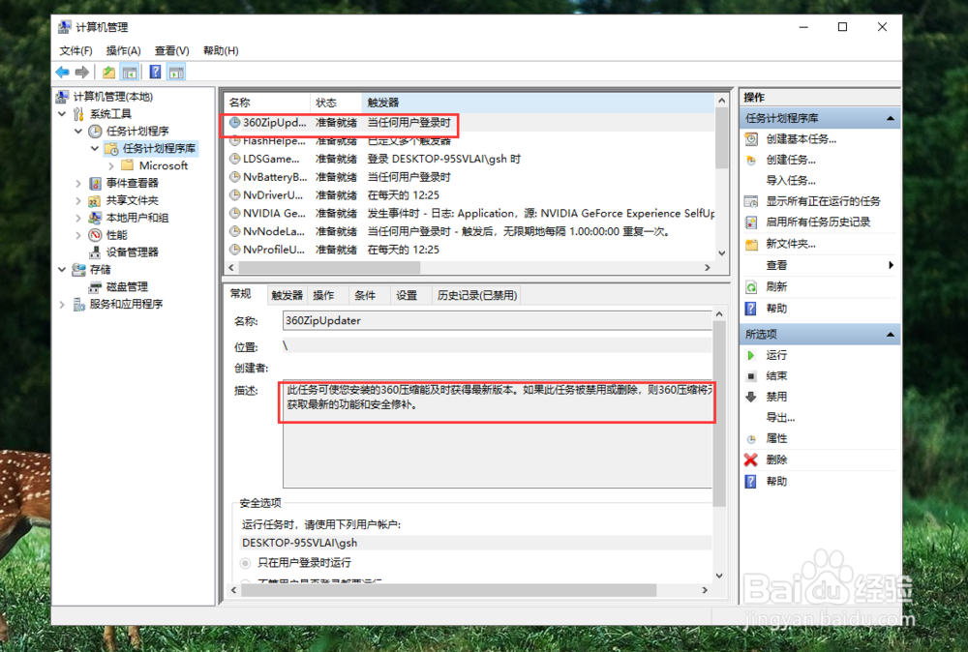Sort by the 状态 column header
Viewport: 968px width, 652px height.
click(336, 103)
